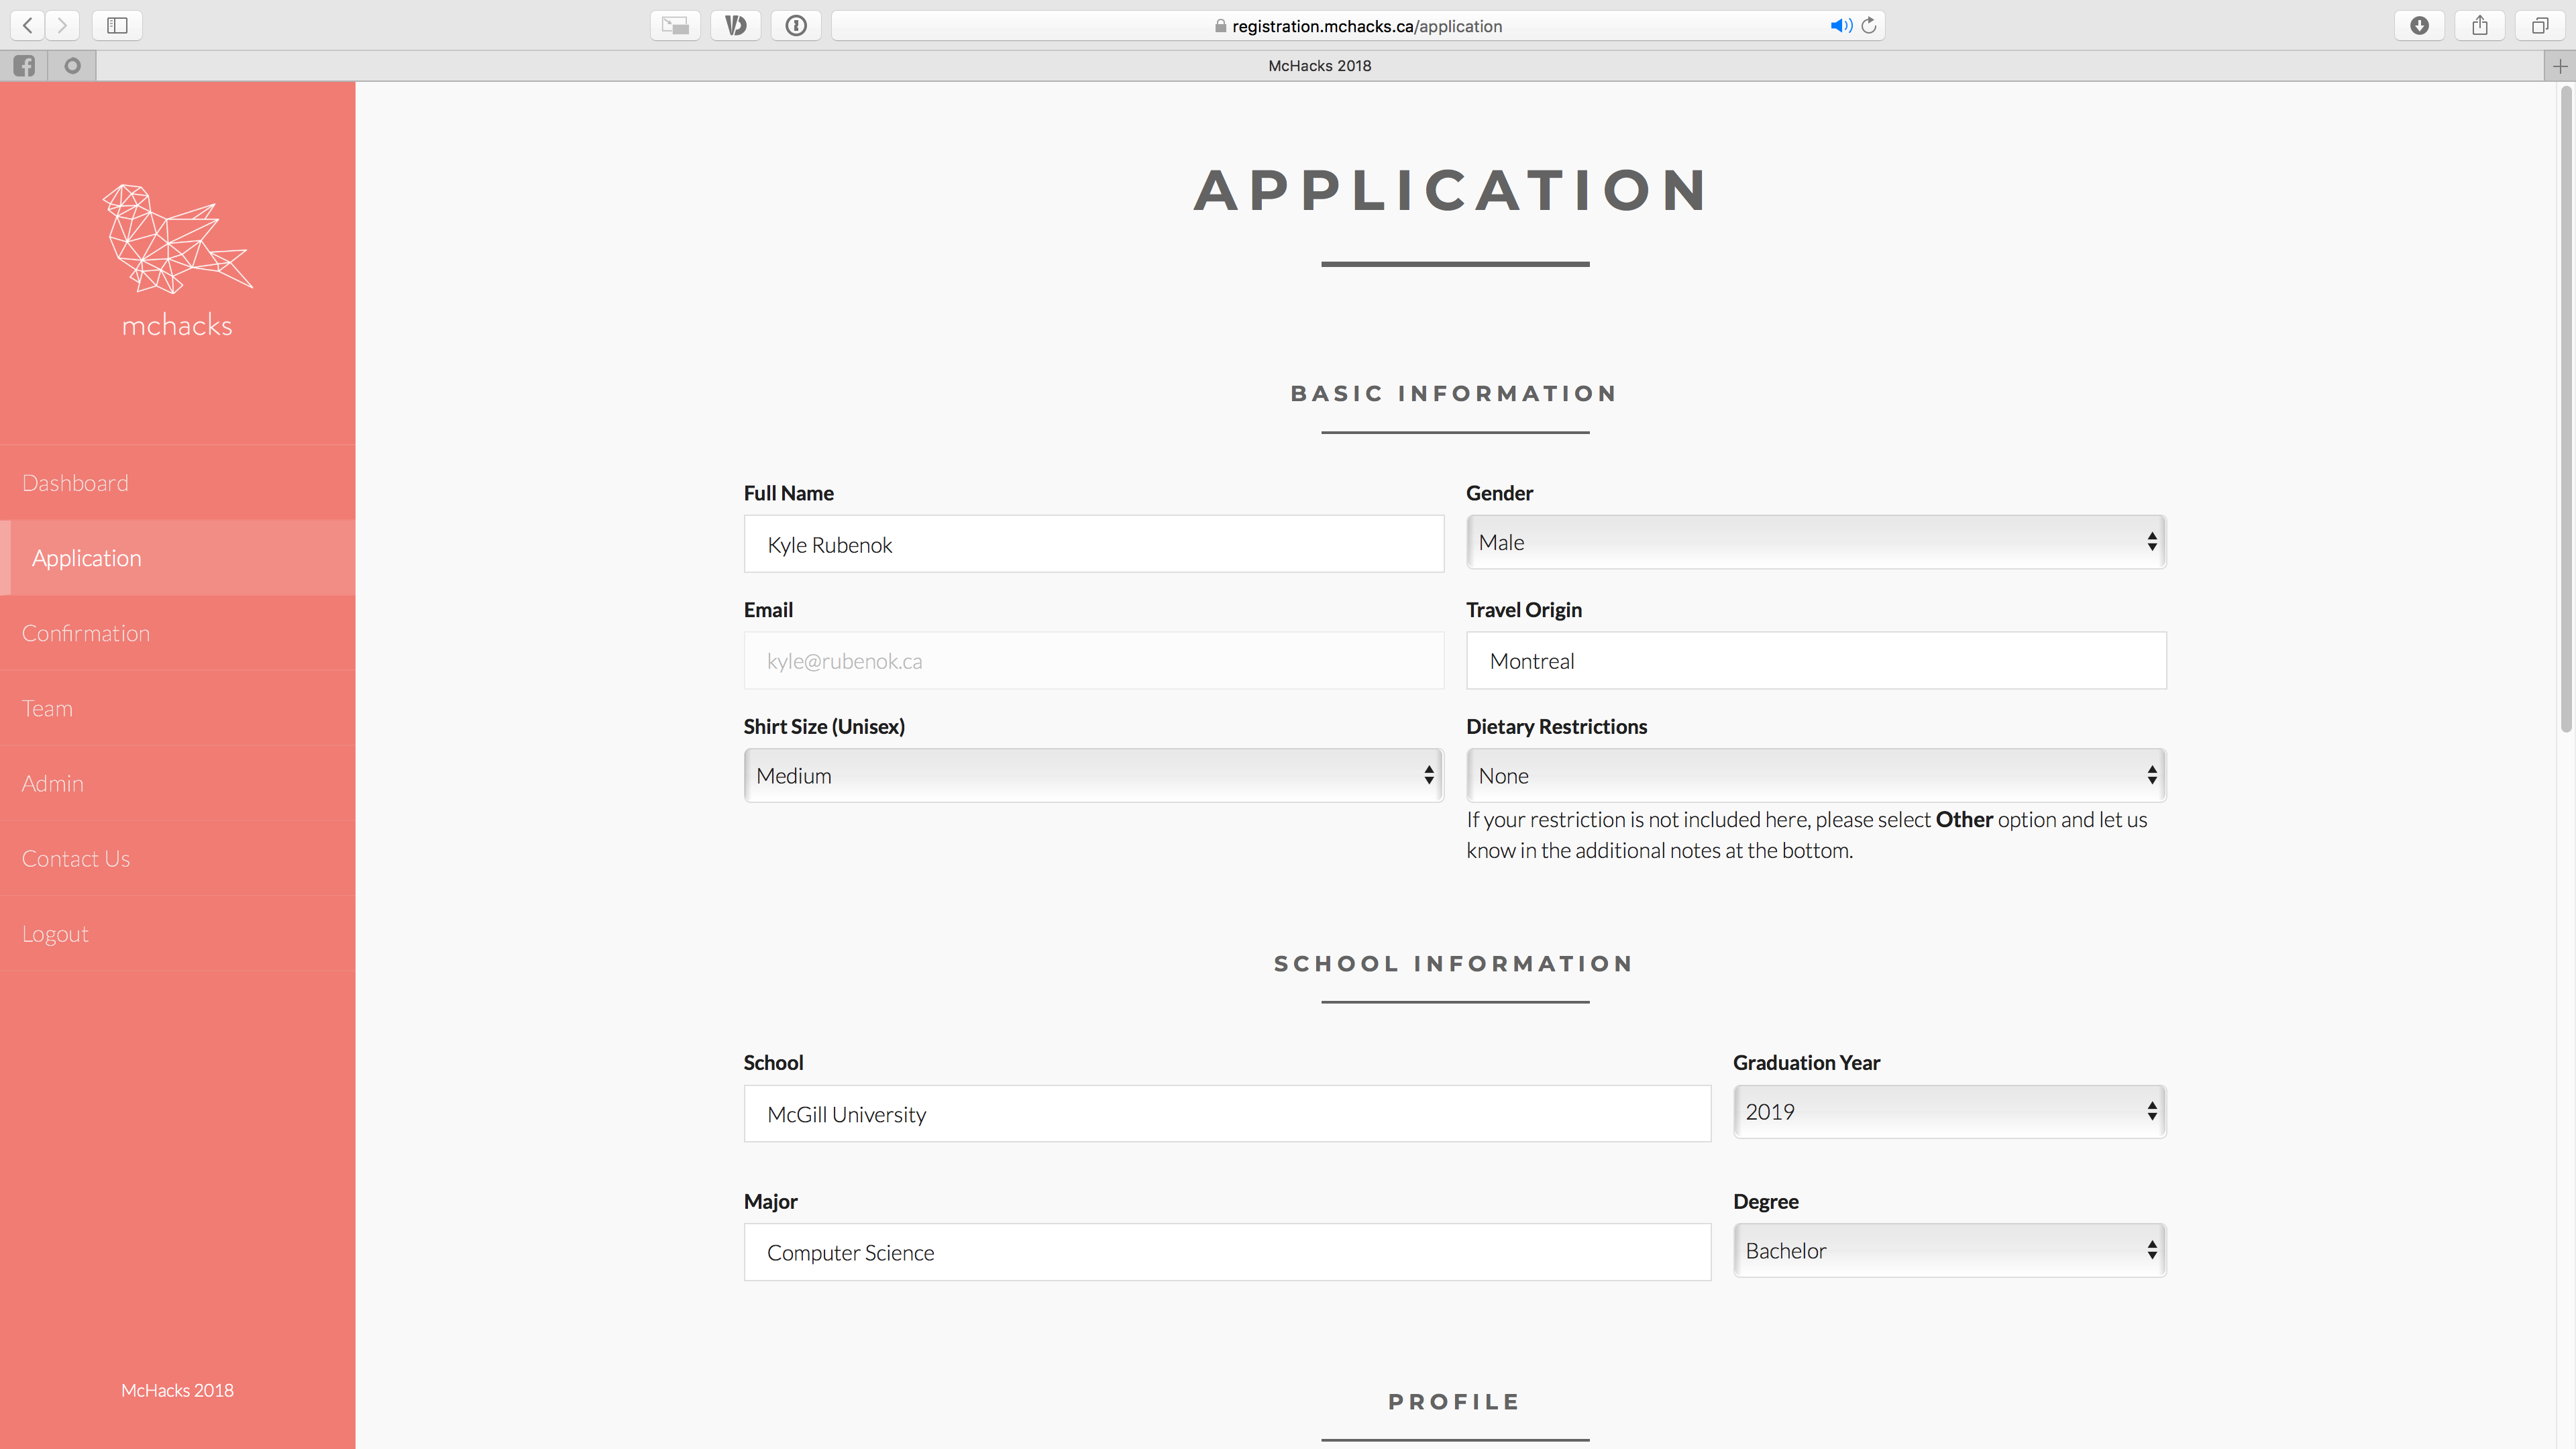Click the Application menu item
Image resolution: width=2576 pixels, height=1449 pixels.
[x=177, y=557]
